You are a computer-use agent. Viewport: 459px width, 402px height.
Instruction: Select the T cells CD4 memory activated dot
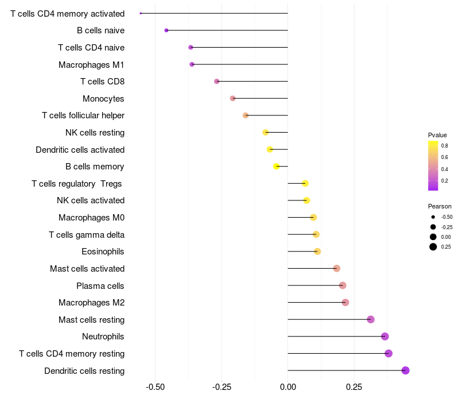click(141, 13)
